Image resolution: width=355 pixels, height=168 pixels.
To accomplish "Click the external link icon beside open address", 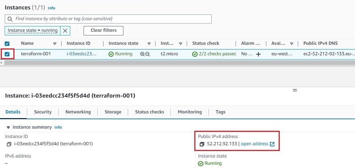I will (x=272, y=144).
